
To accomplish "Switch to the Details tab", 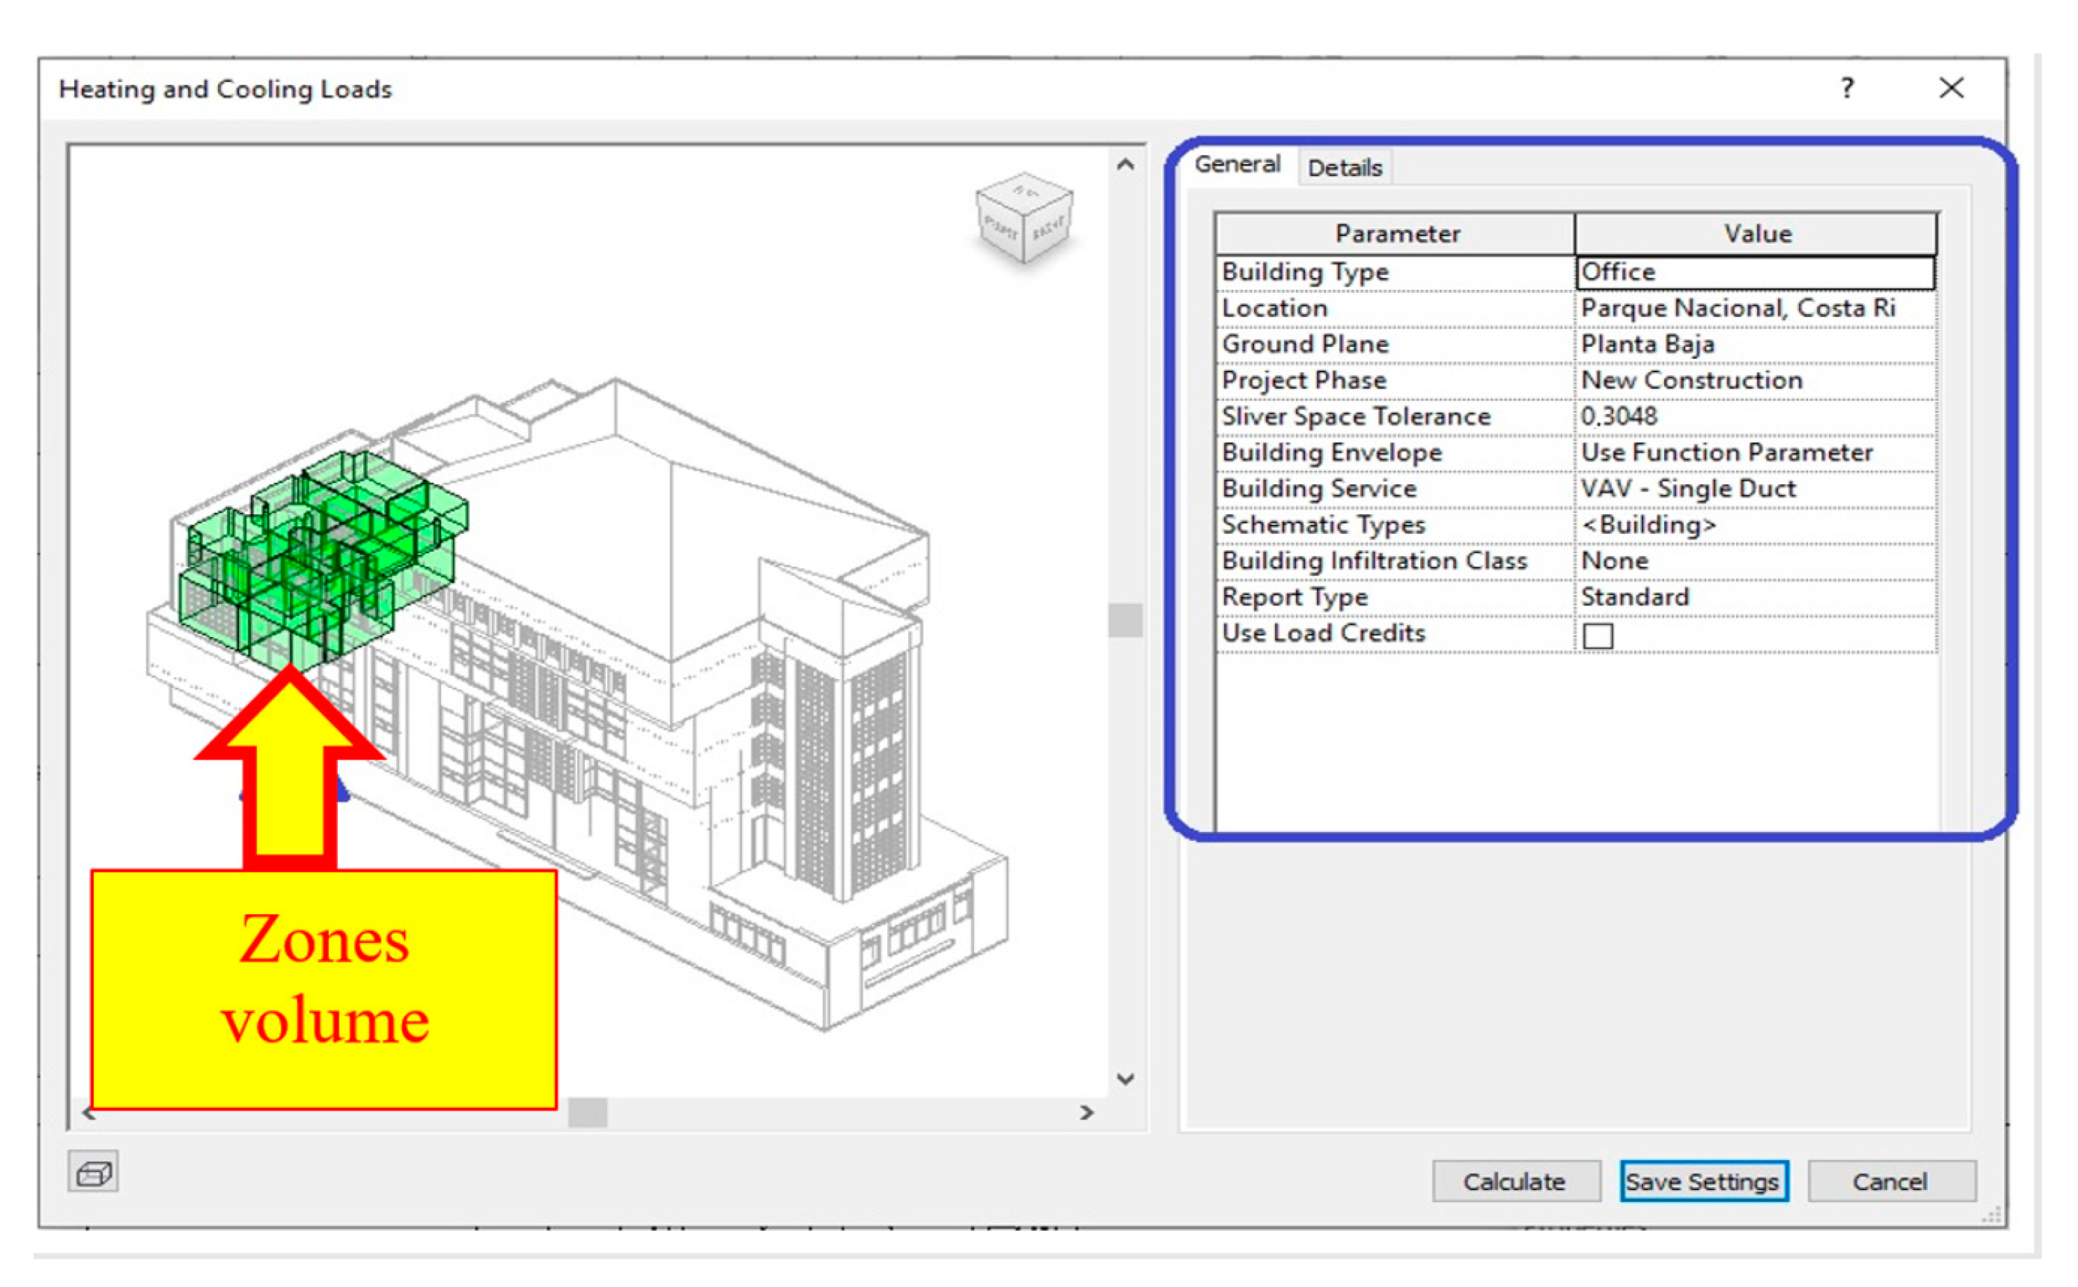I will point(1344,167).
